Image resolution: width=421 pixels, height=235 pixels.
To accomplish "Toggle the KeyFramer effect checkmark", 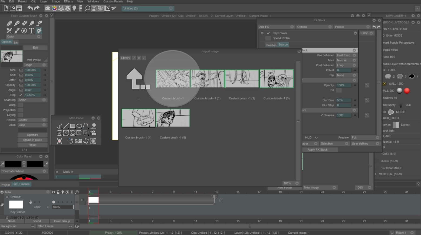I will click(x=268, y=33).
